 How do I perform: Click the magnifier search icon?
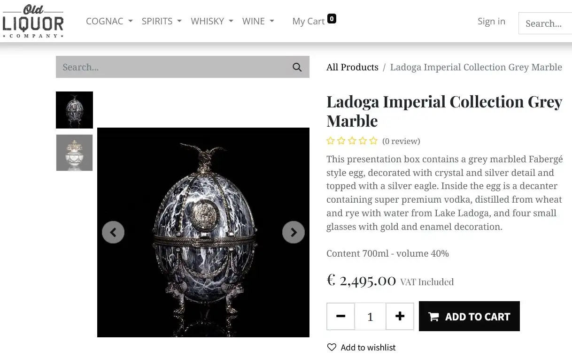(297, 67)
